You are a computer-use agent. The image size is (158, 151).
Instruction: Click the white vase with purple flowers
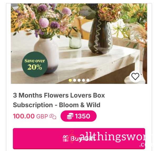click(46, 55)
